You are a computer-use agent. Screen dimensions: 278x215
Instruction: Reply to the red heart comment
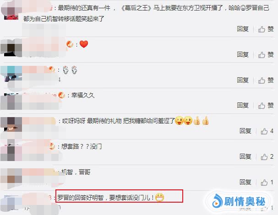(243, 55)
